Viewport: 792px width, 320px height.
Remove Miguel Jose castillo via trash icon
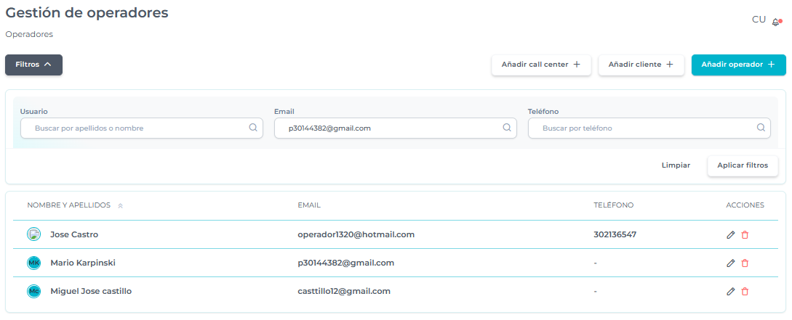pos(745,292)
